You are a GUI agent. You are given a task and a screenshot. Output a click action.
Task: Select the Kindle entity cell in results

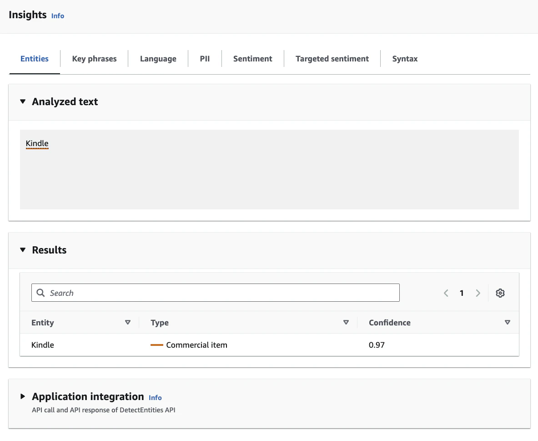click(x=43, y=345)
